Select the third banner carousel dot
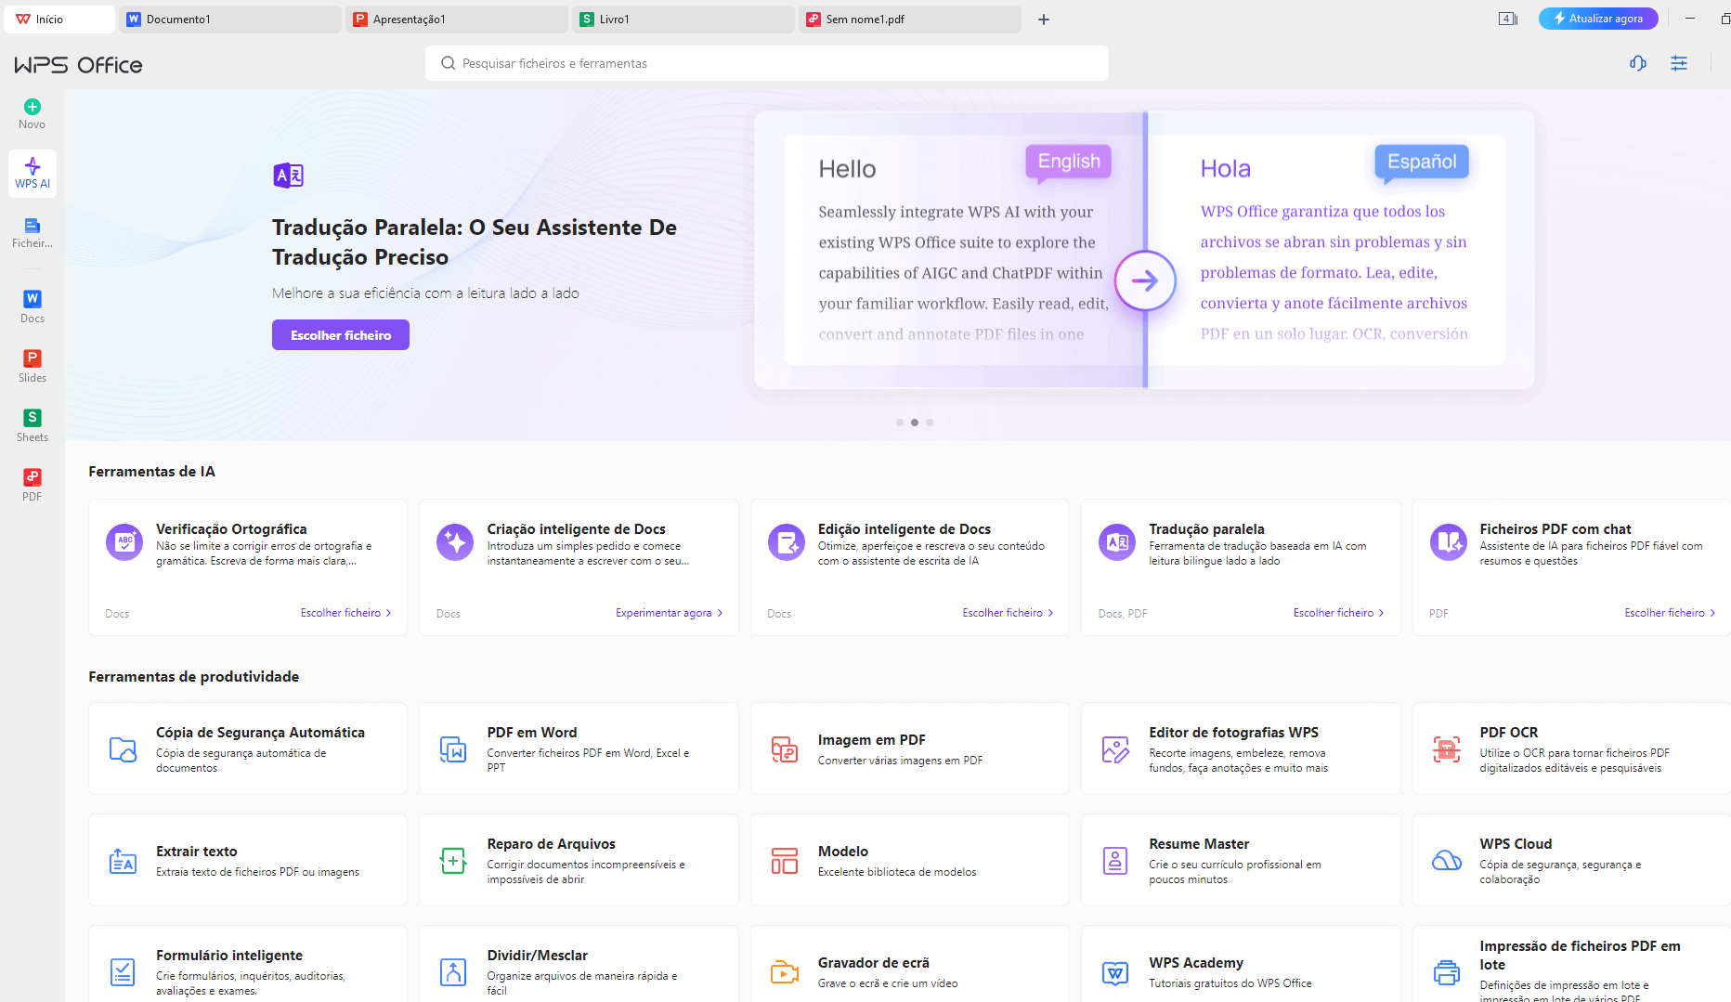The height and width of the screenshot is (1002, 1731). [930, 423]
